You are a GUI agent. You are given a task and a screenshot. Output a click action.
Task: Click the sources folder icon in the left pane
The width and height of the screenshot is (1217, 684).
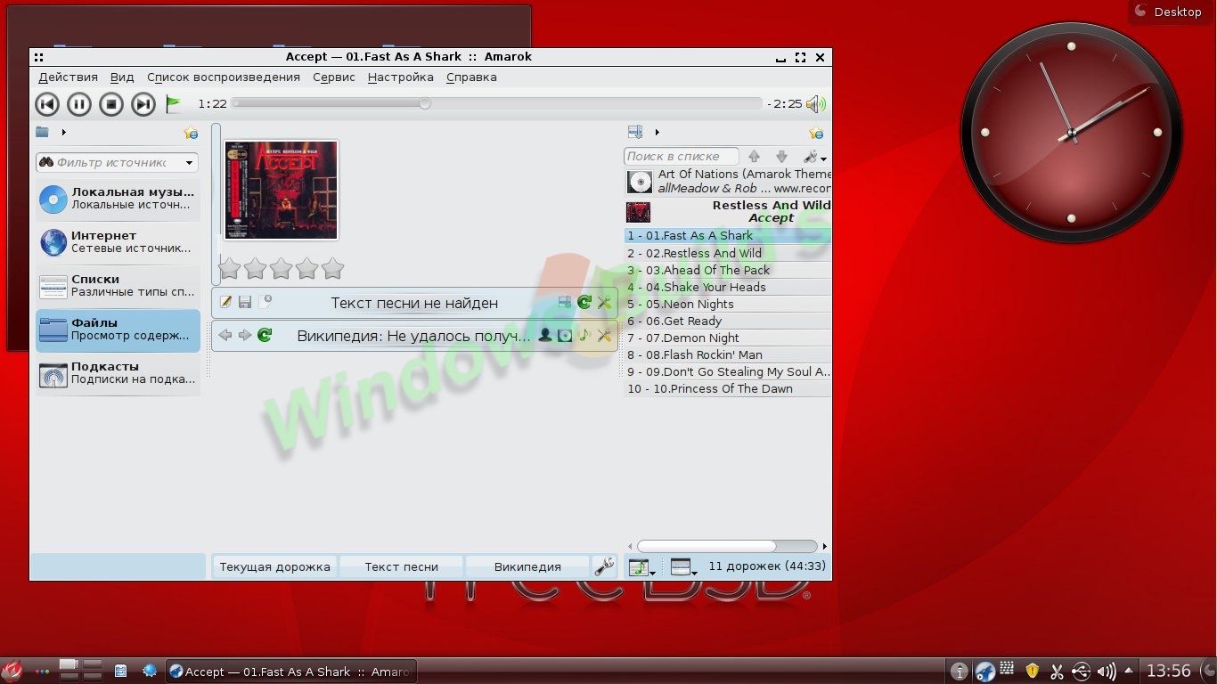coord(42,133)
